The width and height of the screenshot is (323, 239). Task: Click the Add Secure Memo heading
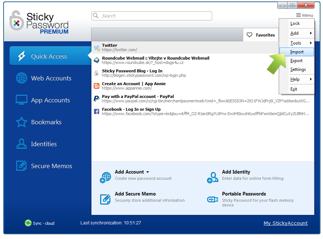point(135,194)
